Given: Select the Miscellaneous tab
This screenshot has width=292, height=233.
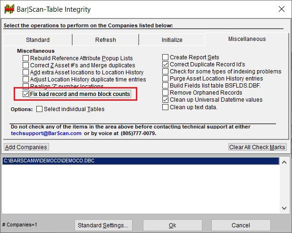Looking at the screenshot, I should pyautogui.click(x=247, y=39).
